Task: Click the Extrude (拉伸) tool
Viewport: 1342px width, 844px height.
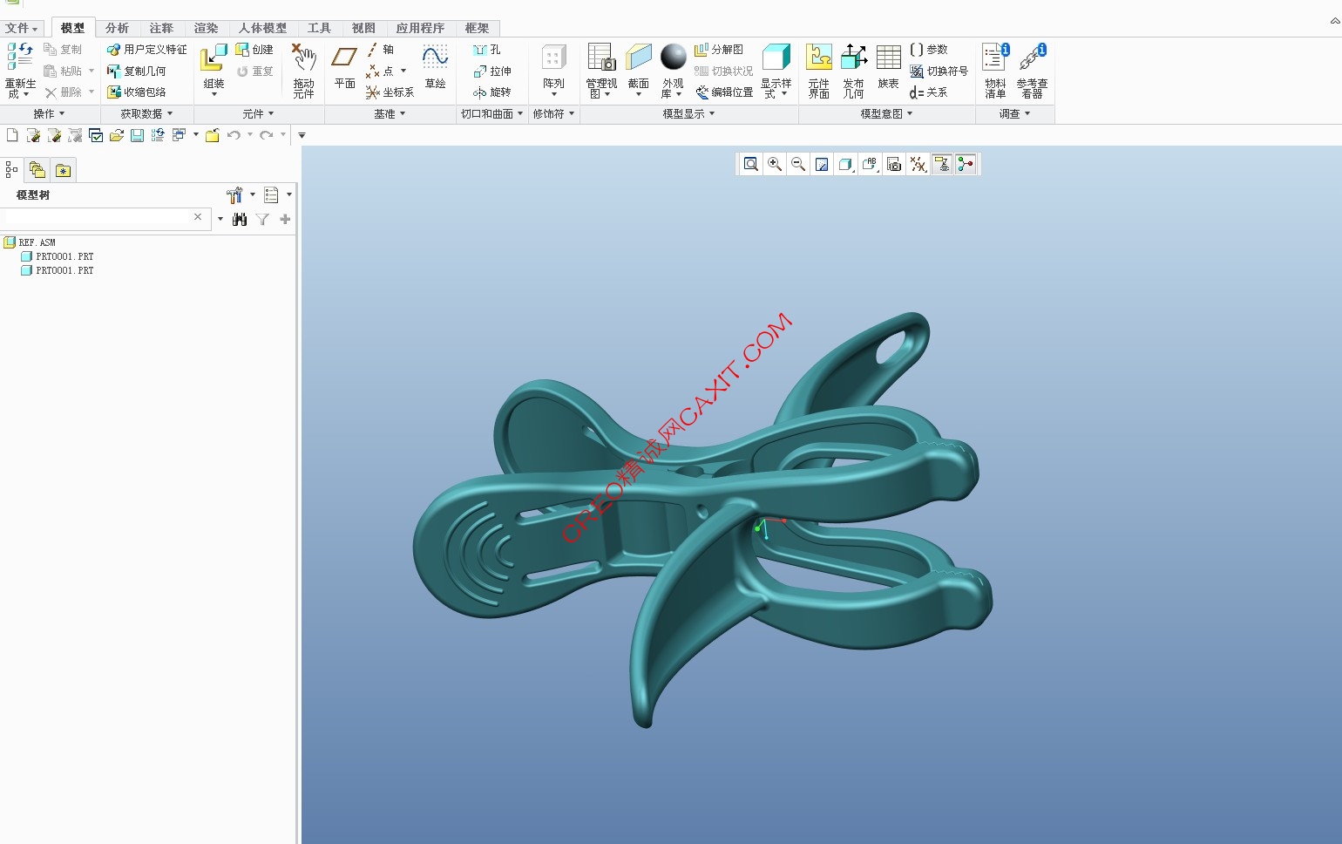Action: 491,71
